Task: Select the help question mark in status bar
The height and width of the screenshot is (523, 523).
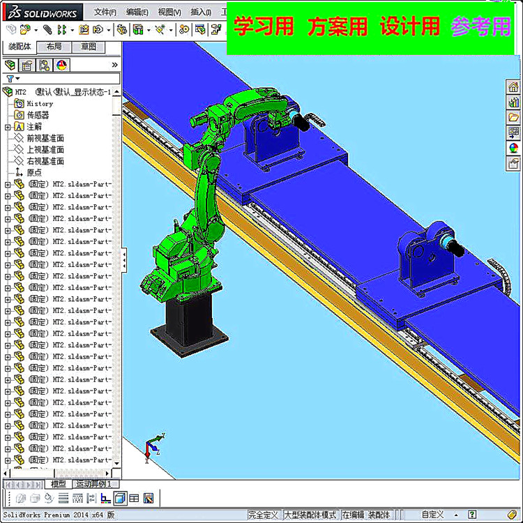Action: (471, 515)
